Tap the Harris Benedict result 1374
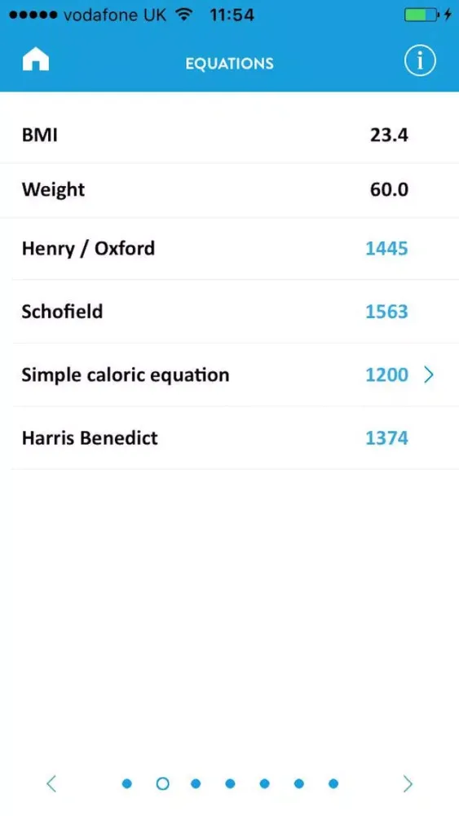The height and width of the screenshot is (816, 459). click(386, 438)
